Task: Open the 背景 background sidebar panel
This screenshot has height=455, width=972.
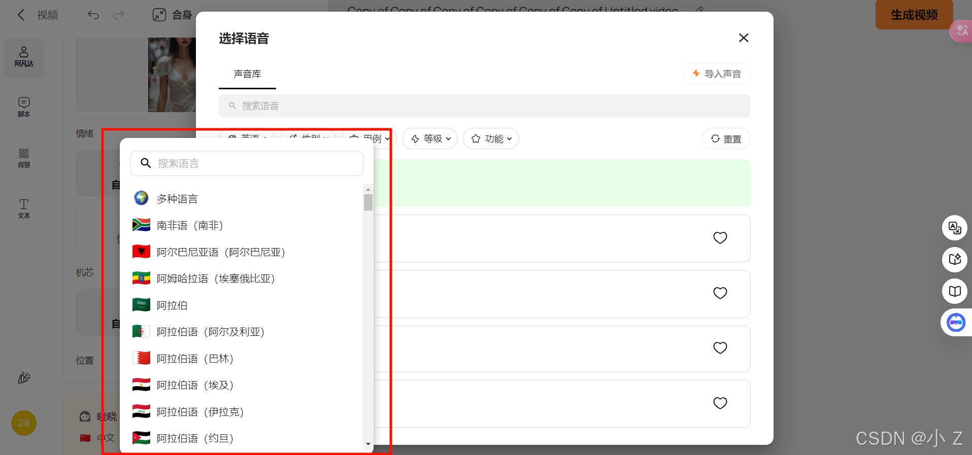Action: [x=24, y=158]
